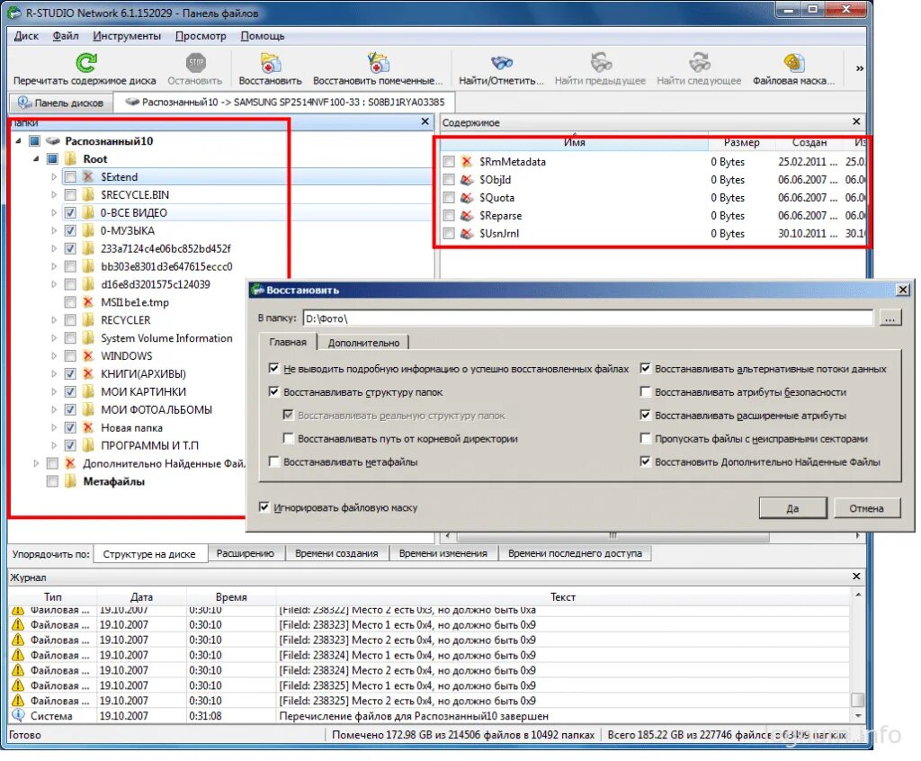The height and width of the screenshot is (761, 921).
Task: Toggle Восстанавливать альтернативные потоки данных
Action: pyautogui.click(x=645, y=369)
